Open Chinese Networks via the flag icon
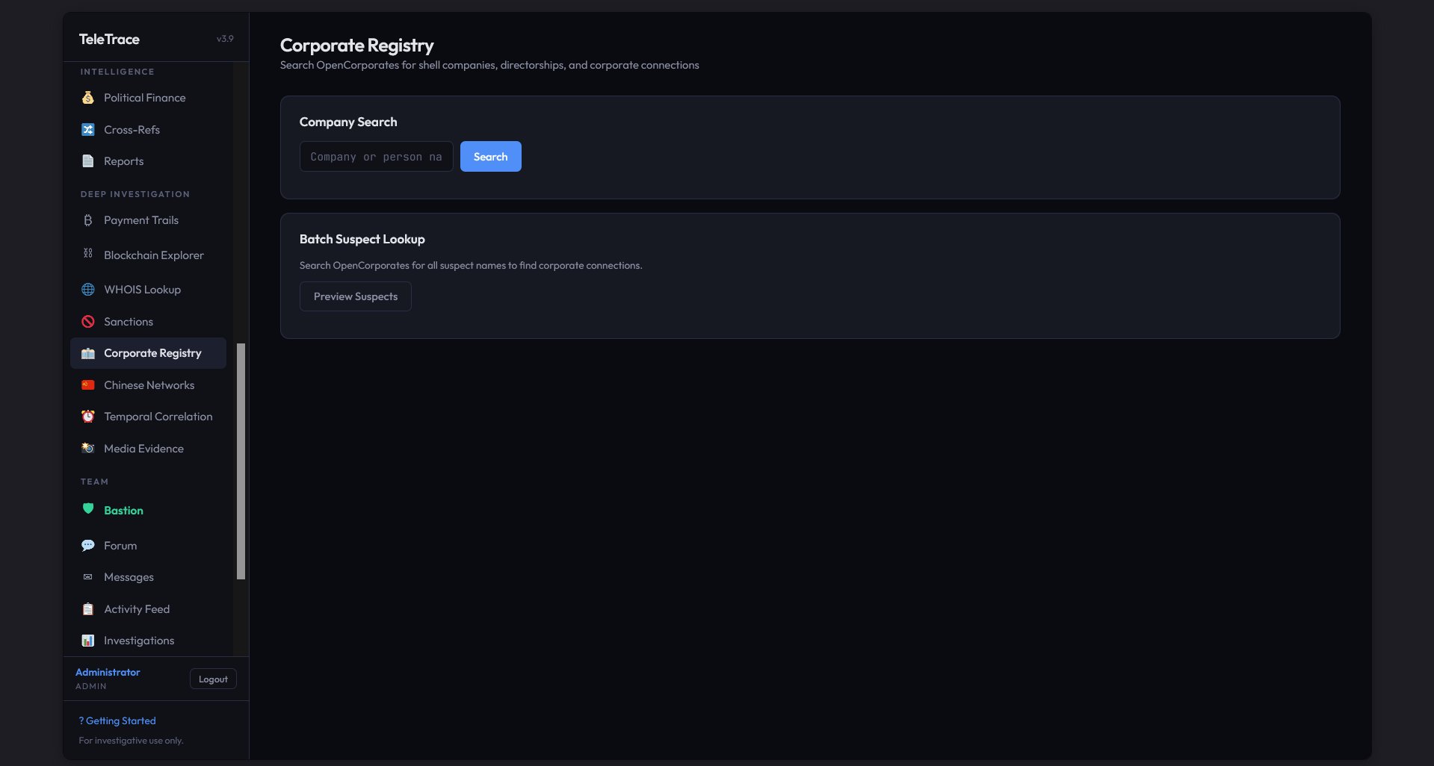 87,384
